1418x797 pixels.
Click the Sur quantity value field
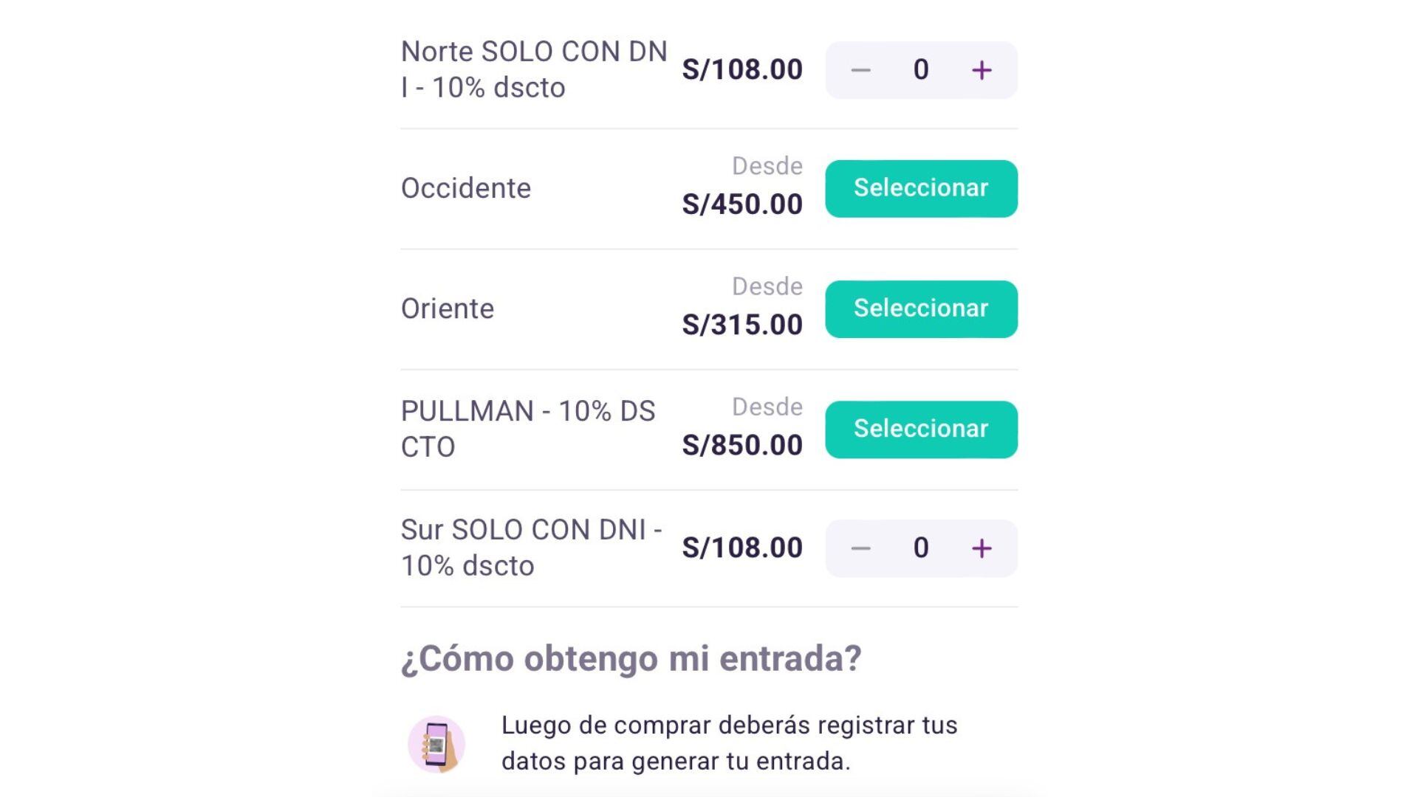coord(921,548)
